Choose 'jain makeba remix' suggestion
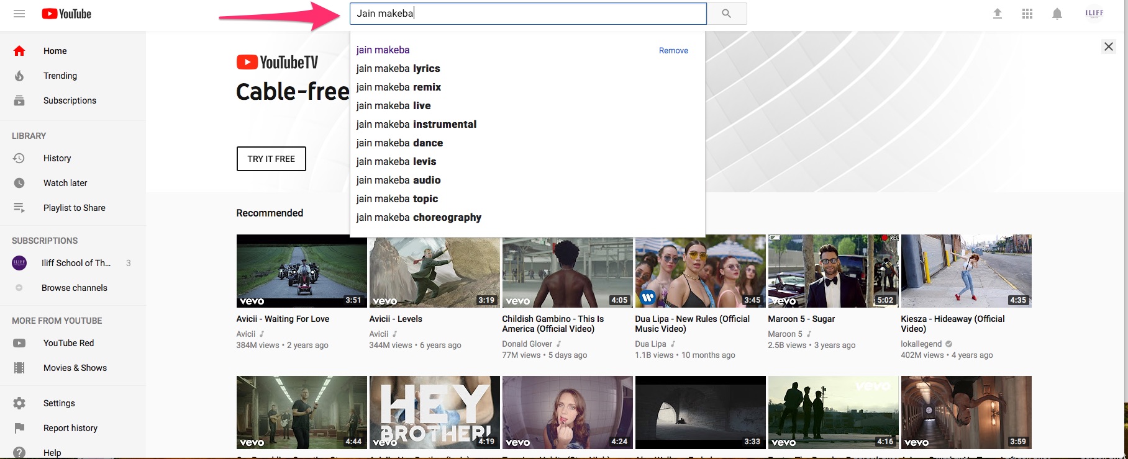1128x459 pixels. pos(398,87)
